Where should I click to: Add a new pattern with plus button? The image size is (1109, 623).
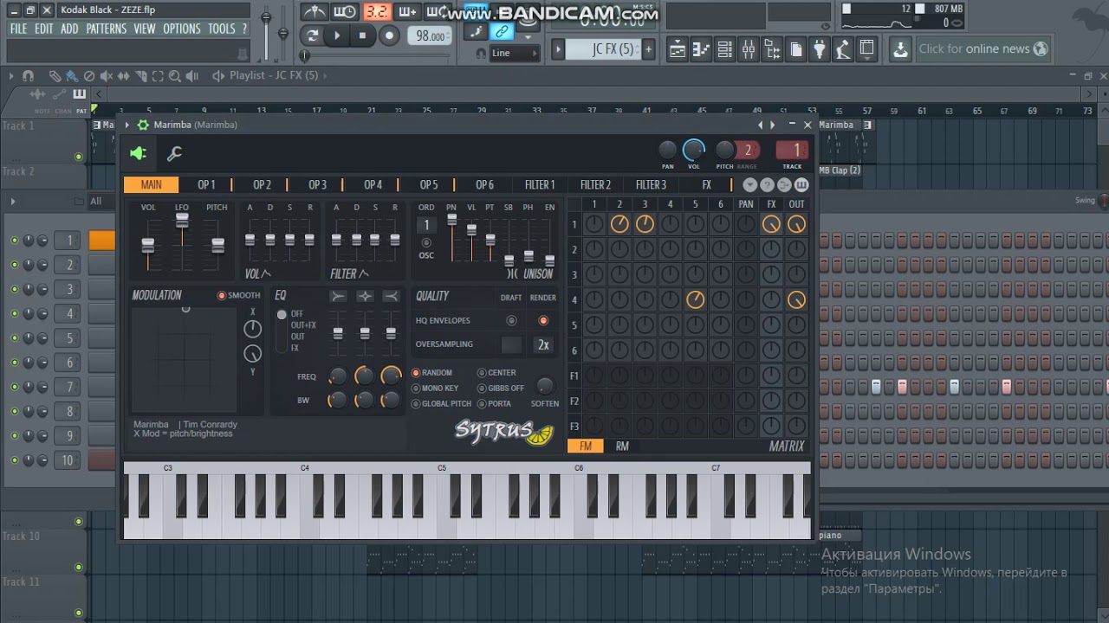[649, 49]
